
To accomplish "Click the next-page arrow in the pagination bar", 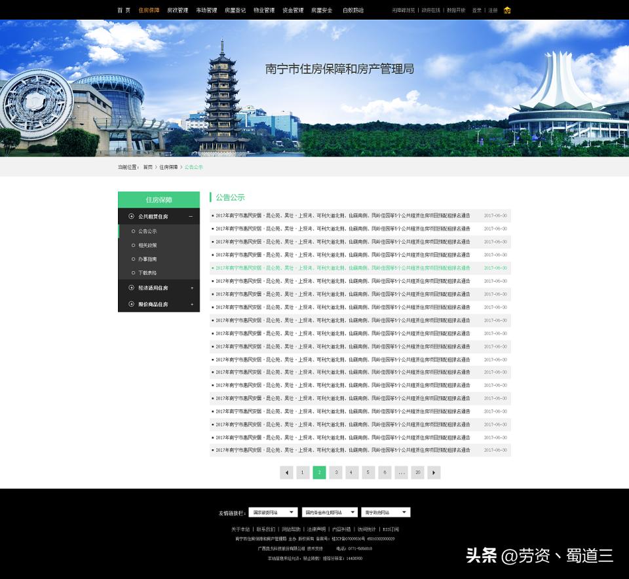I will pyautogui.click(x=434, y=472).
